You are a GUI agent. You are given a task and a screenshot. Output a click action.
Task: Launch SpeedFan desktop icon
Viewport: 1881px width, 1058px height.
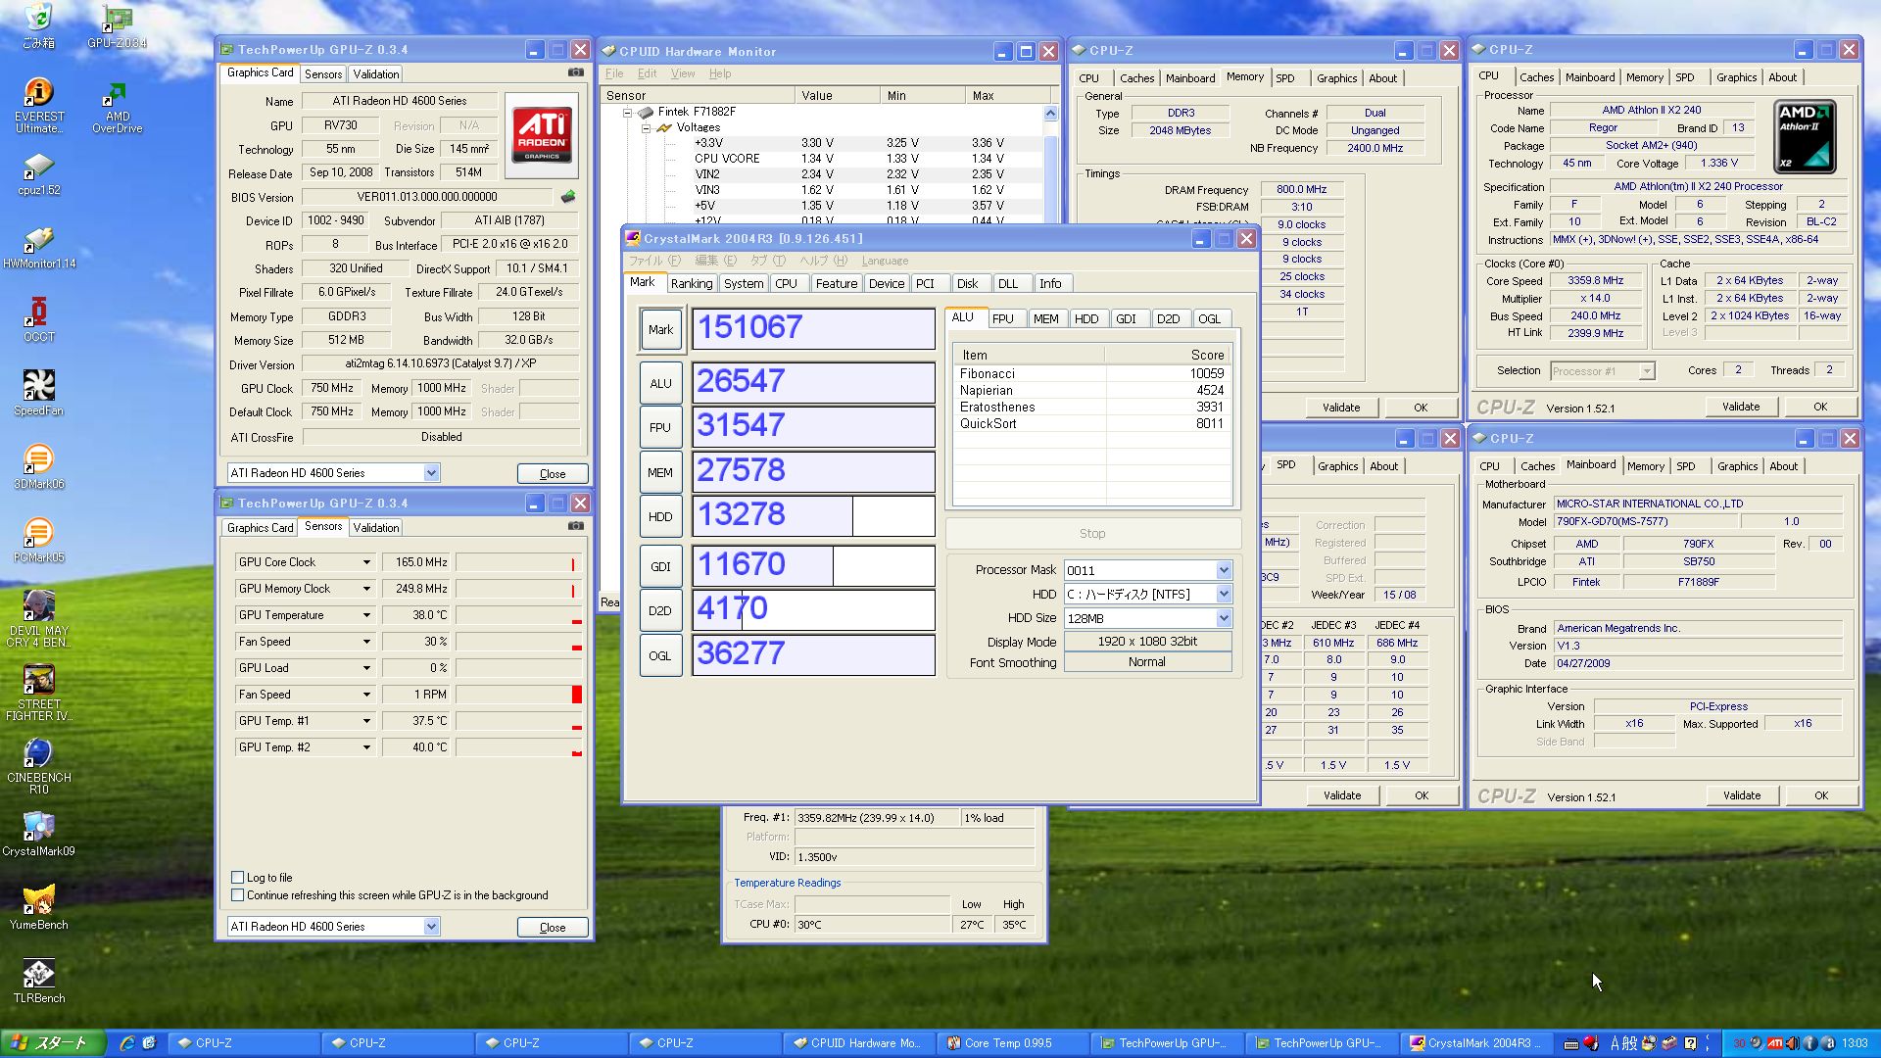38,393
